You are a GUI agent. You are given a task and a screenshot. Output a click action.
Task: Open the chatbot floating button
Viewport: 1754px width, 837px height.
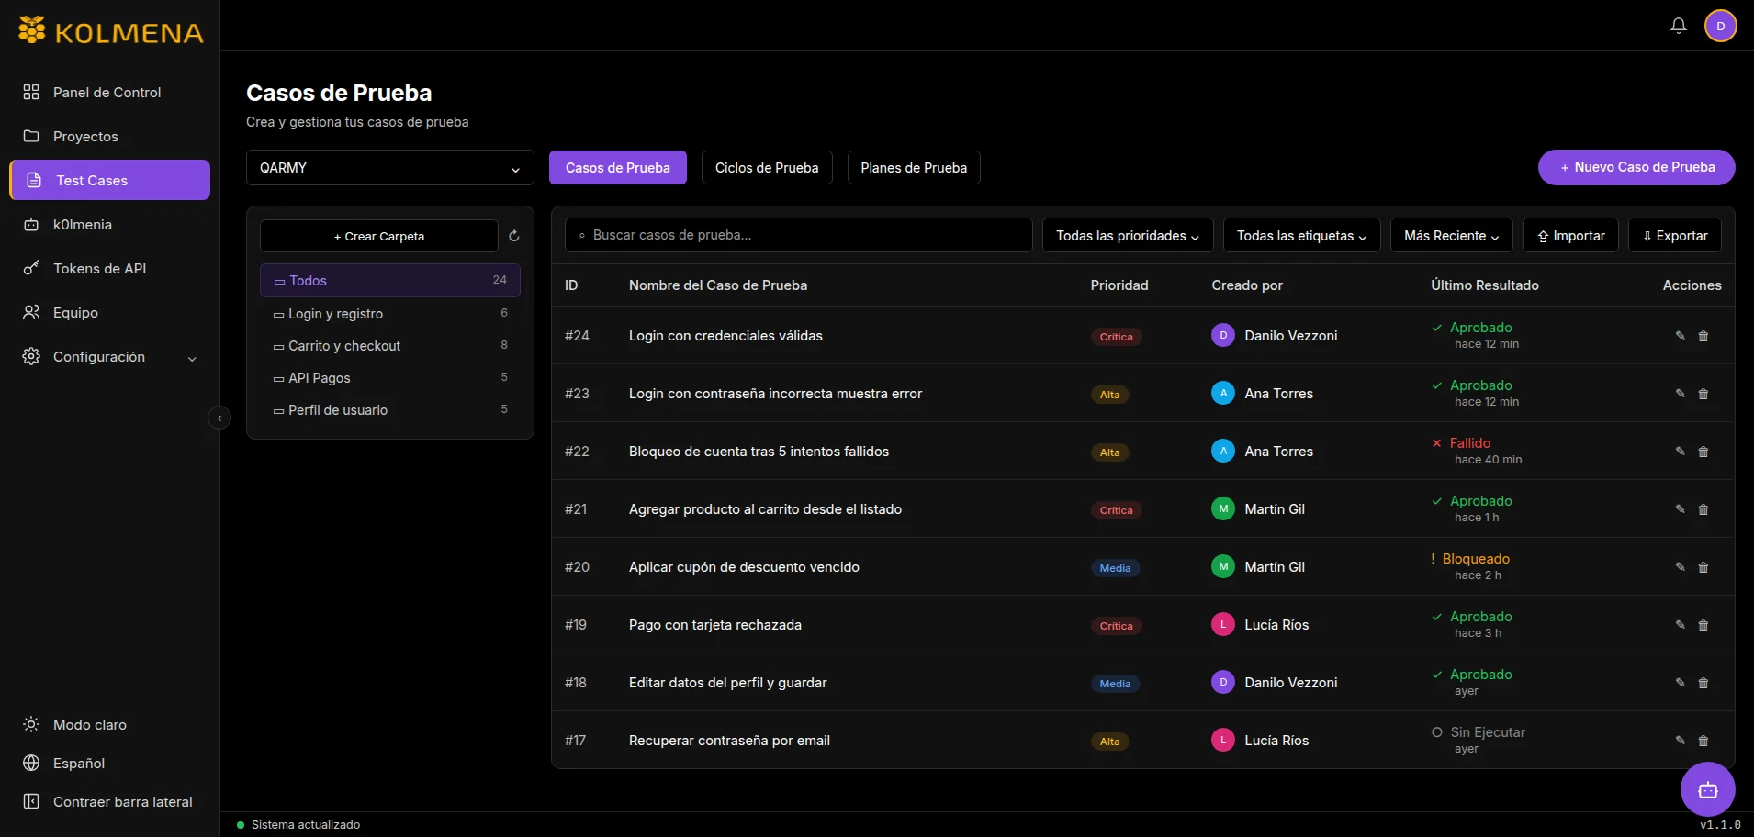pos(1707,789)
